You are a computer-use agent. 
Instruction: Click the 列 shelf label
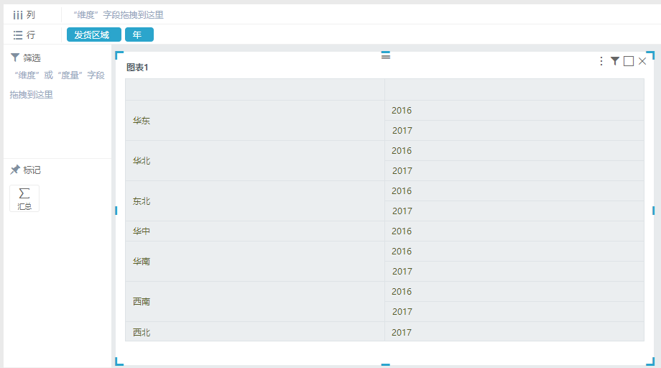click(31, 15)
